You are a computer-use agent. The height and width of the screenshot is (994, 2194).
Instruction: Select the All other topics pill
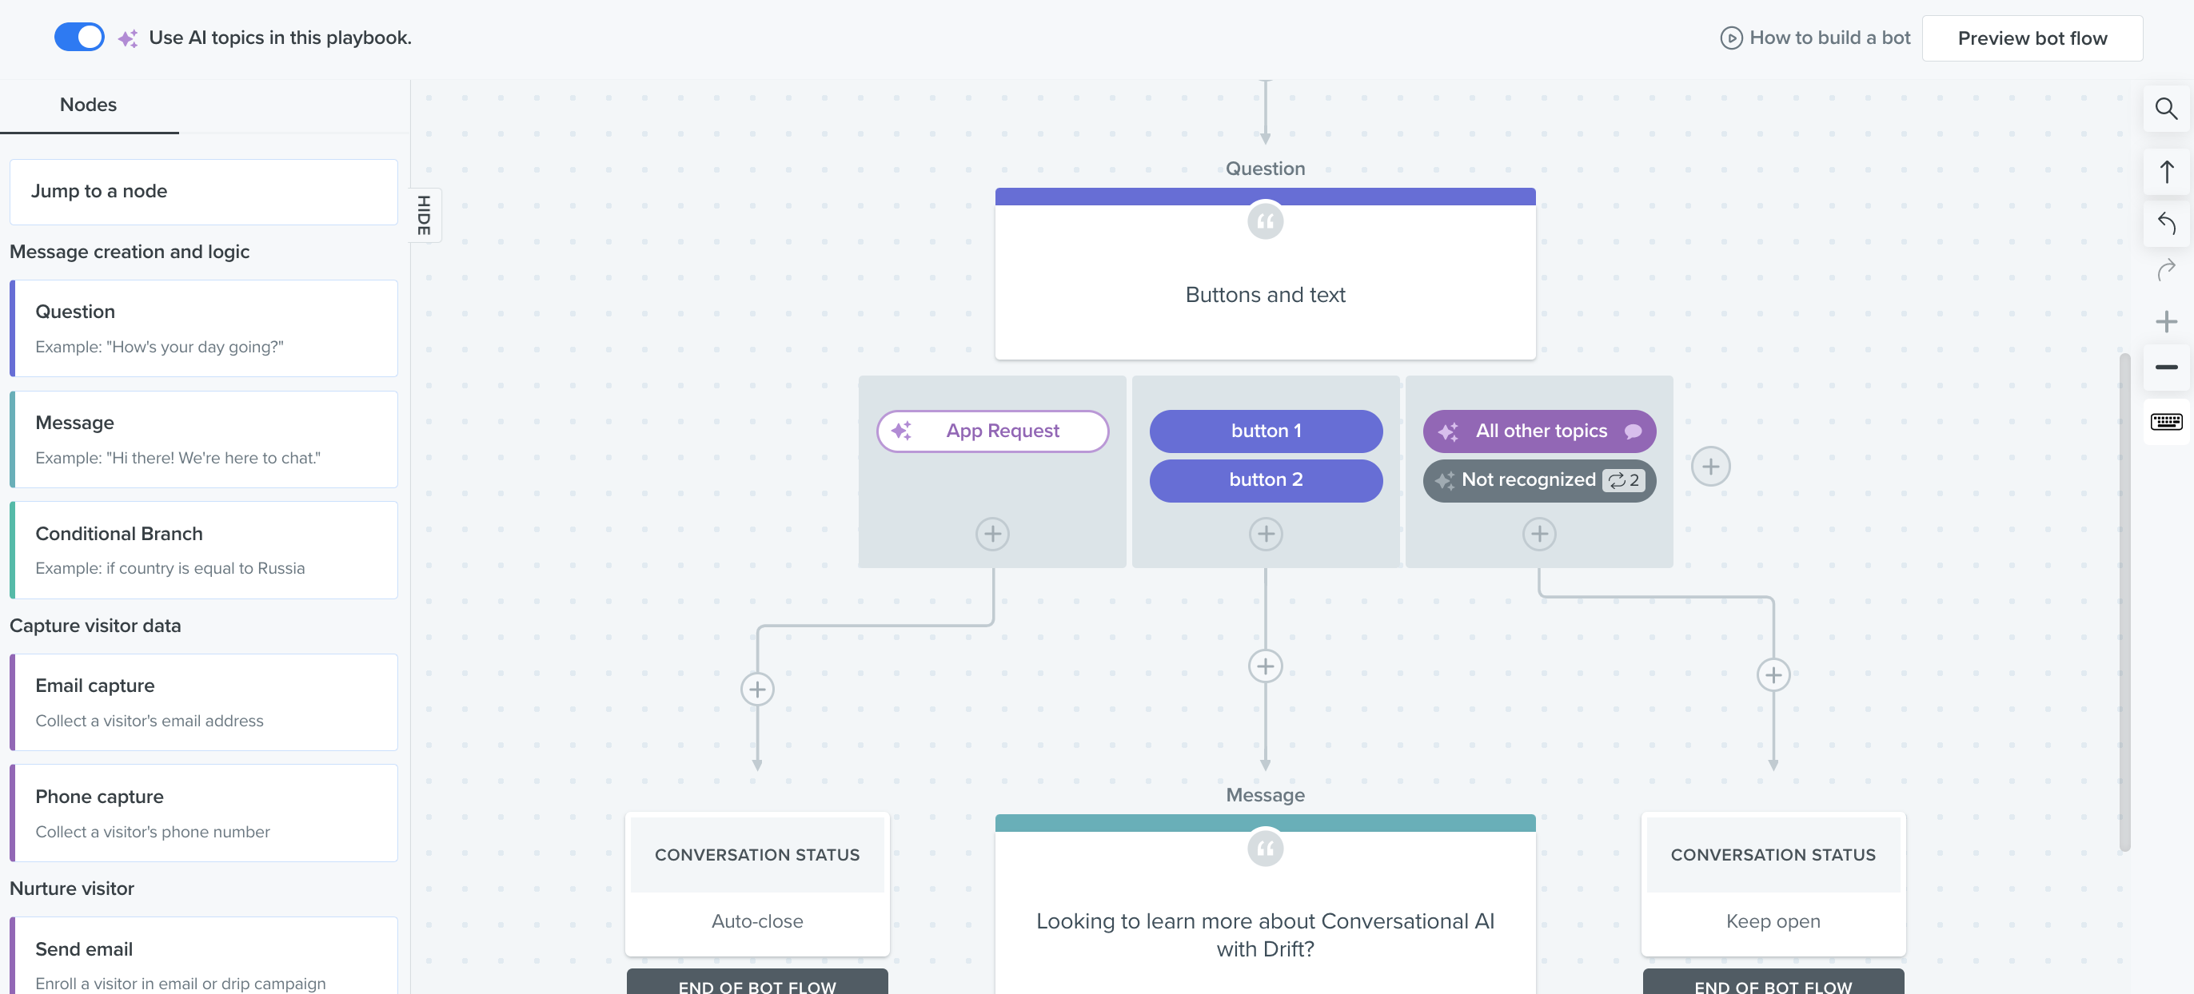click(x=1539, y=431)
